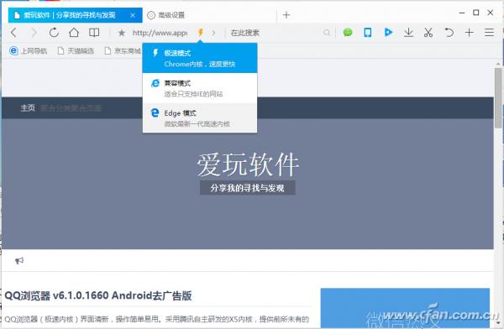
Task: Close the 爱玩软件 tab
Action: (133, 15)
